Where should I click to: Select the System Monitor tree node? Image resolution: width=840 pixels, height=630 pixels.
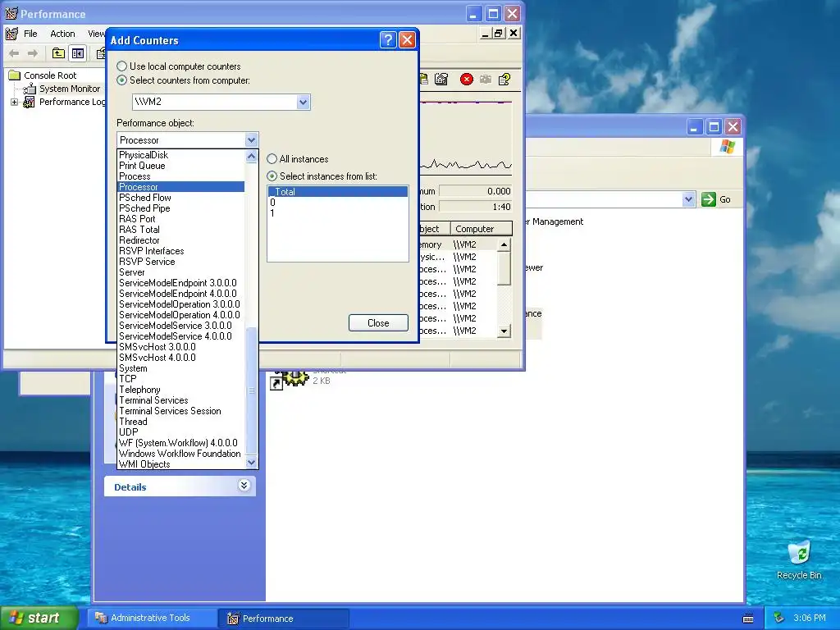click(x=70, y=89)
